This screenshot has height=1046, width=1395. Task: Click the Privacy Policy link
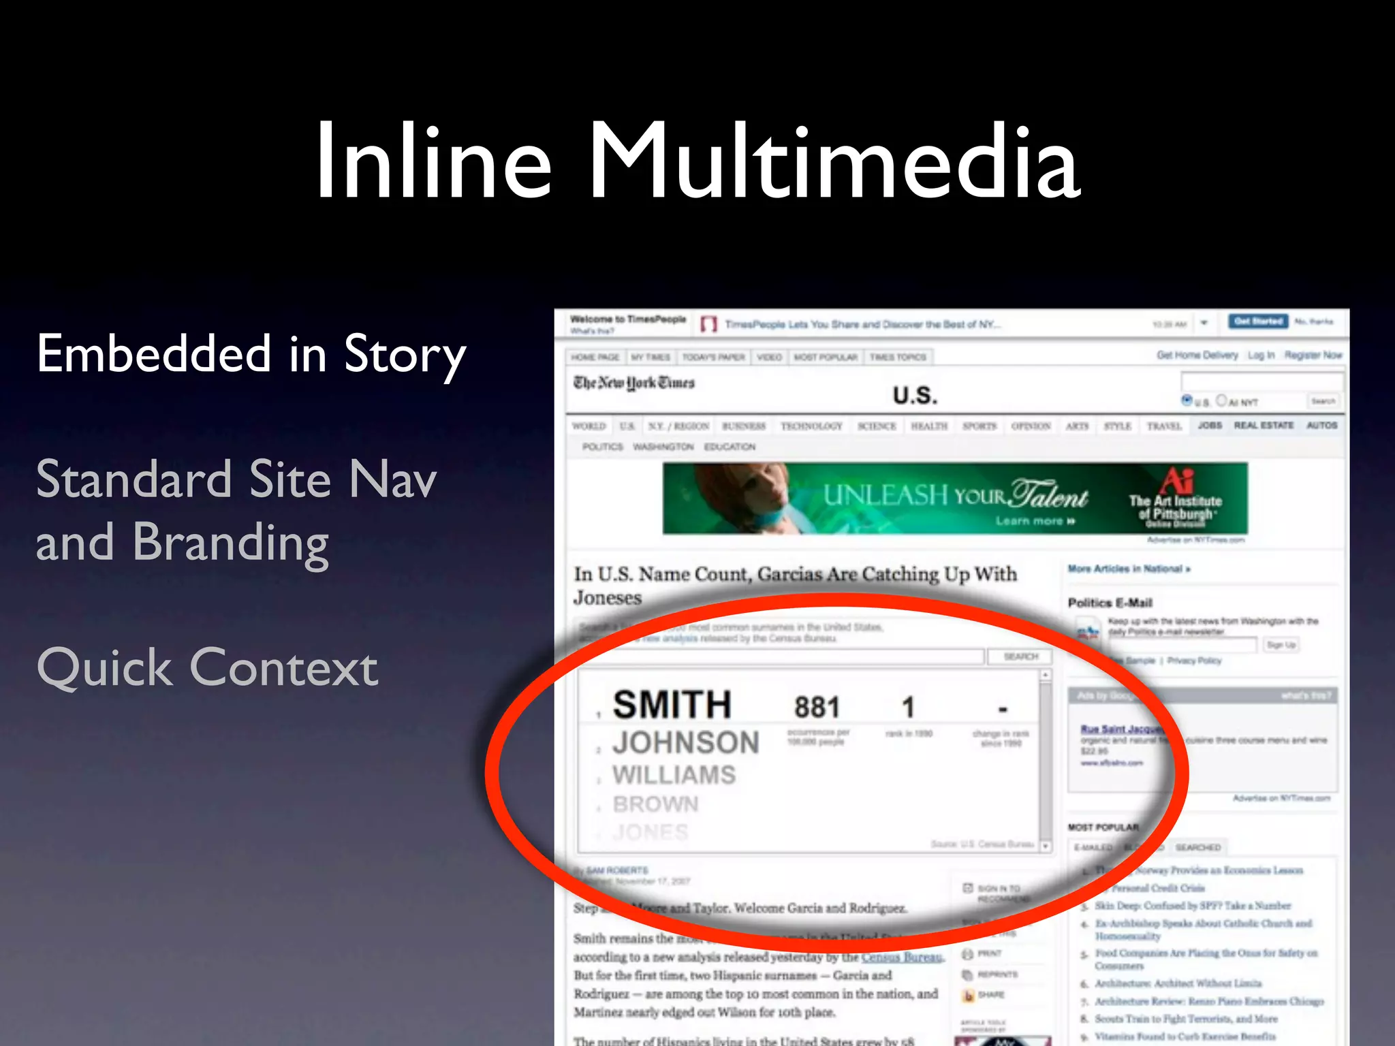(1194, 661)
